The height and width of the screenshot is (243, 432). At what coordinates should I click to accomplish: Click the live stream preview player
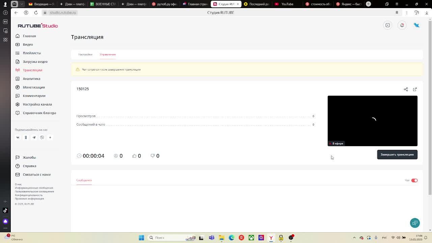coord(372,121)
